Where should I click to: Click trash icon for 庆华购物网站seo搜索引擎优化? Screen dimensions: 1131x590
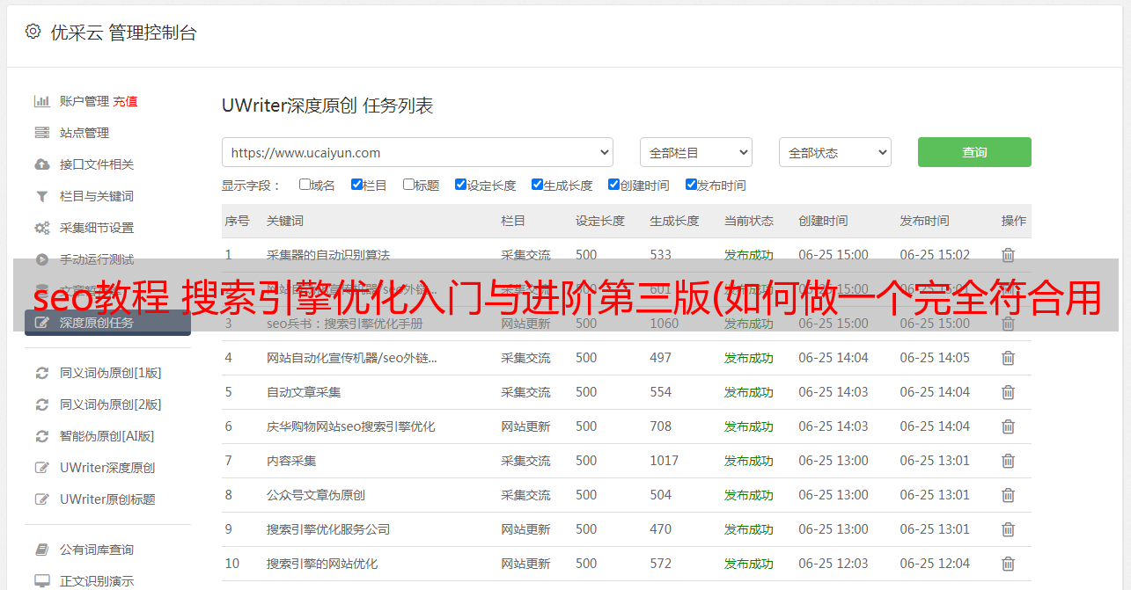coord(1008,426)
